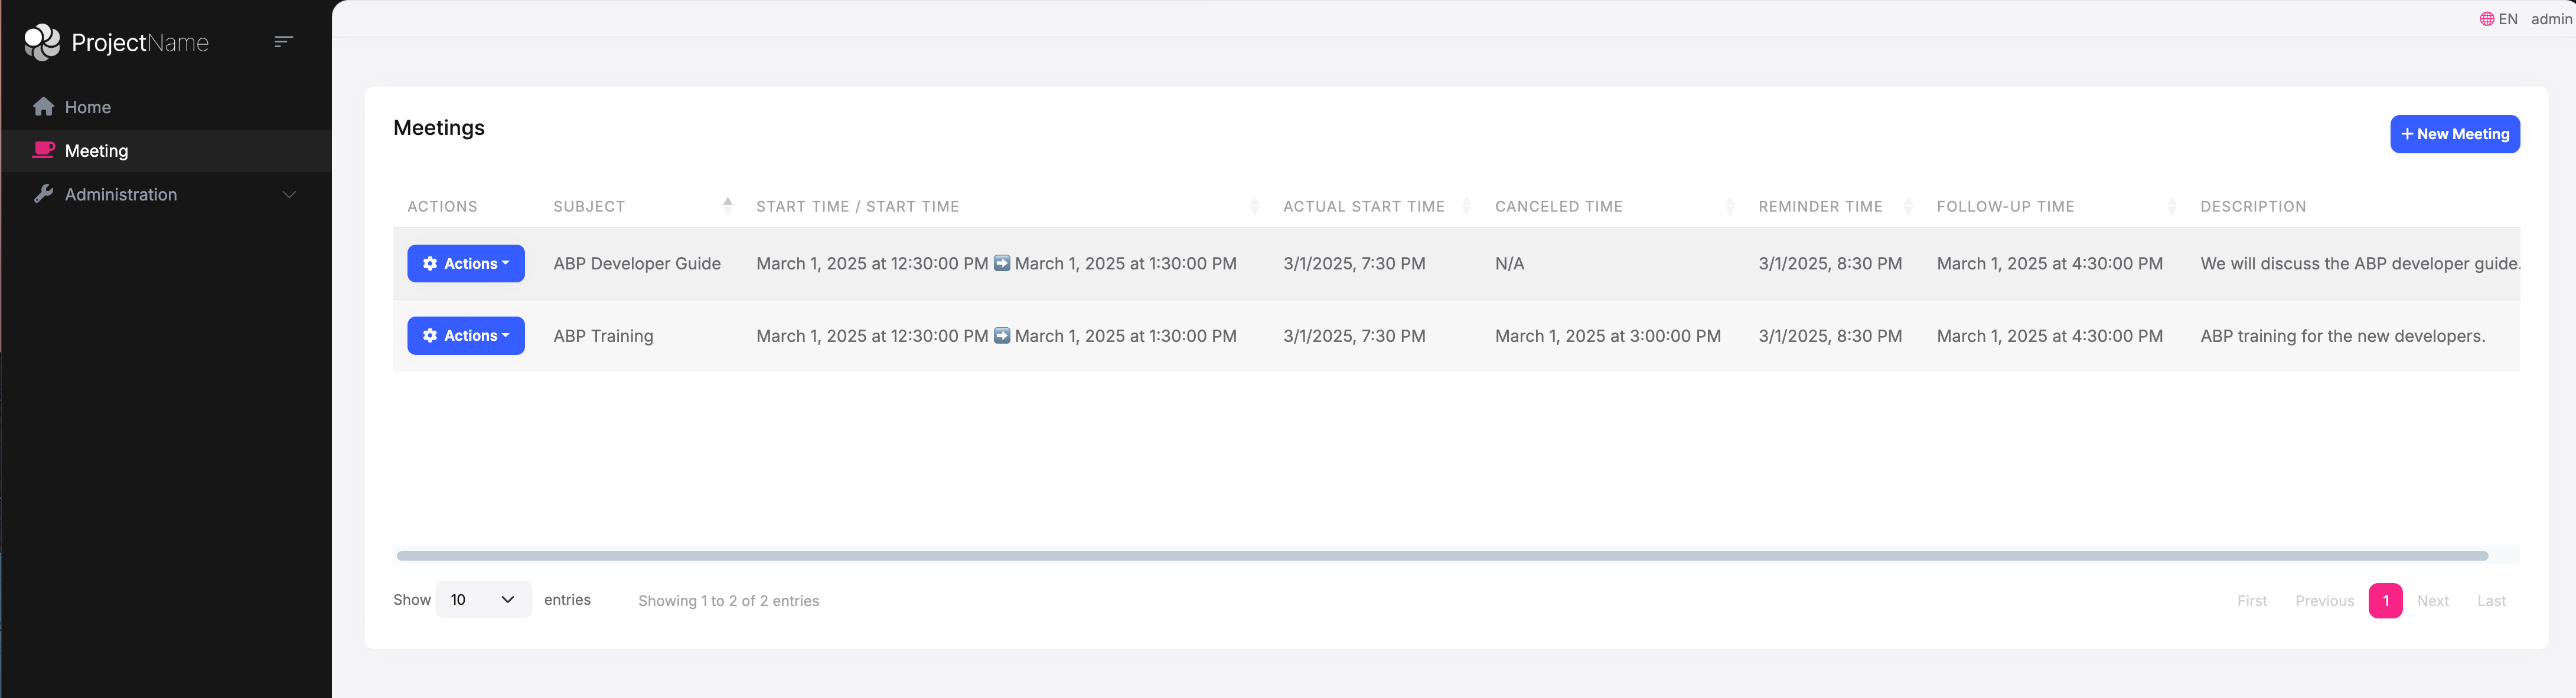Sort by Follow-Up Time column arrows
Image resolution: width=2576 pixels, height=698 pixels.
click(x=2172, y=206)
